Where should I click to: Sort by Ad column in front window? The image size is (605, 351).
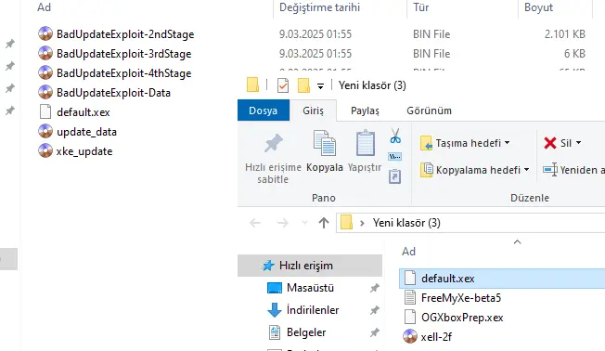coord(408,252)
